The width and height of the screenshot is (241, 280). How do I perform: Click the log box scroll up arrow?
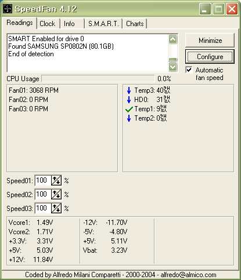coord(173,39)
